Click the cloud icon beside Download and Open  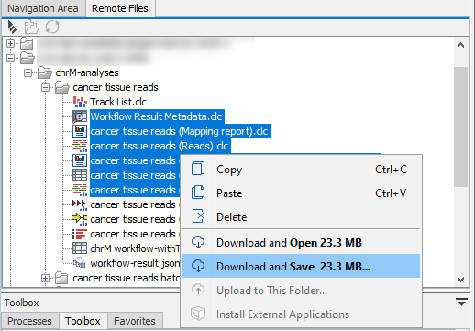click(x=198, y=242)
